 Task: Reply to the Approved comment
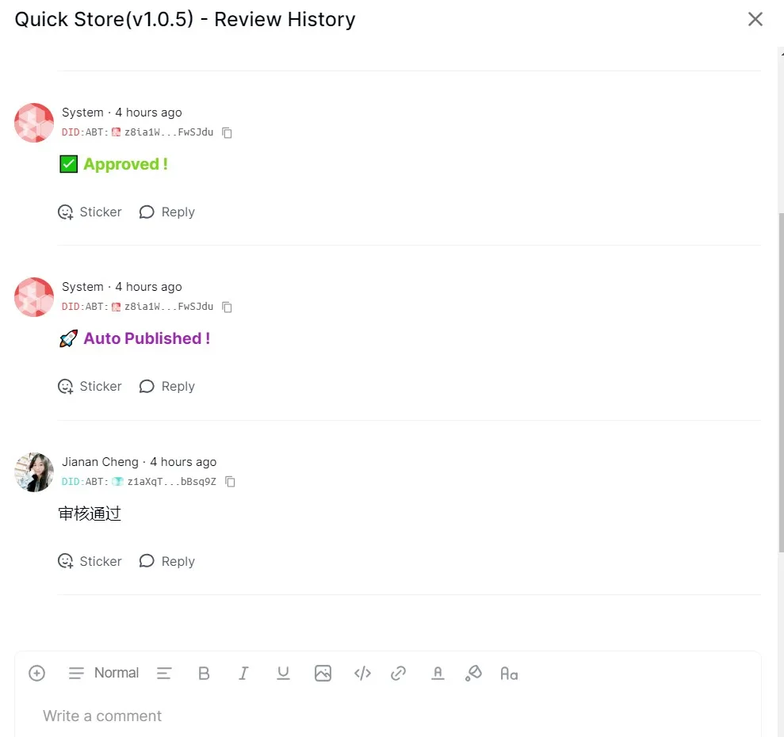tap(167, 212)
